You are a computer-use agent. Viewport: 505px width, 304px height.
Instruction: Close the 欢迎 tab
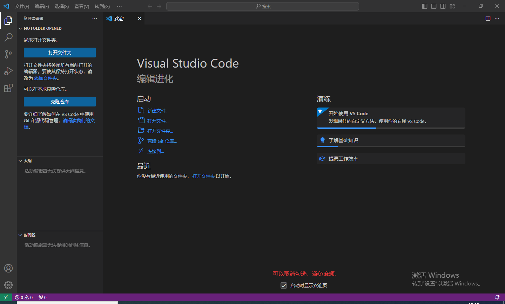tap(140, 19)
